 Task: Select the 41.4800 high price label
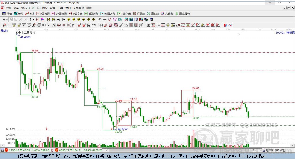(x=25, y=37)
